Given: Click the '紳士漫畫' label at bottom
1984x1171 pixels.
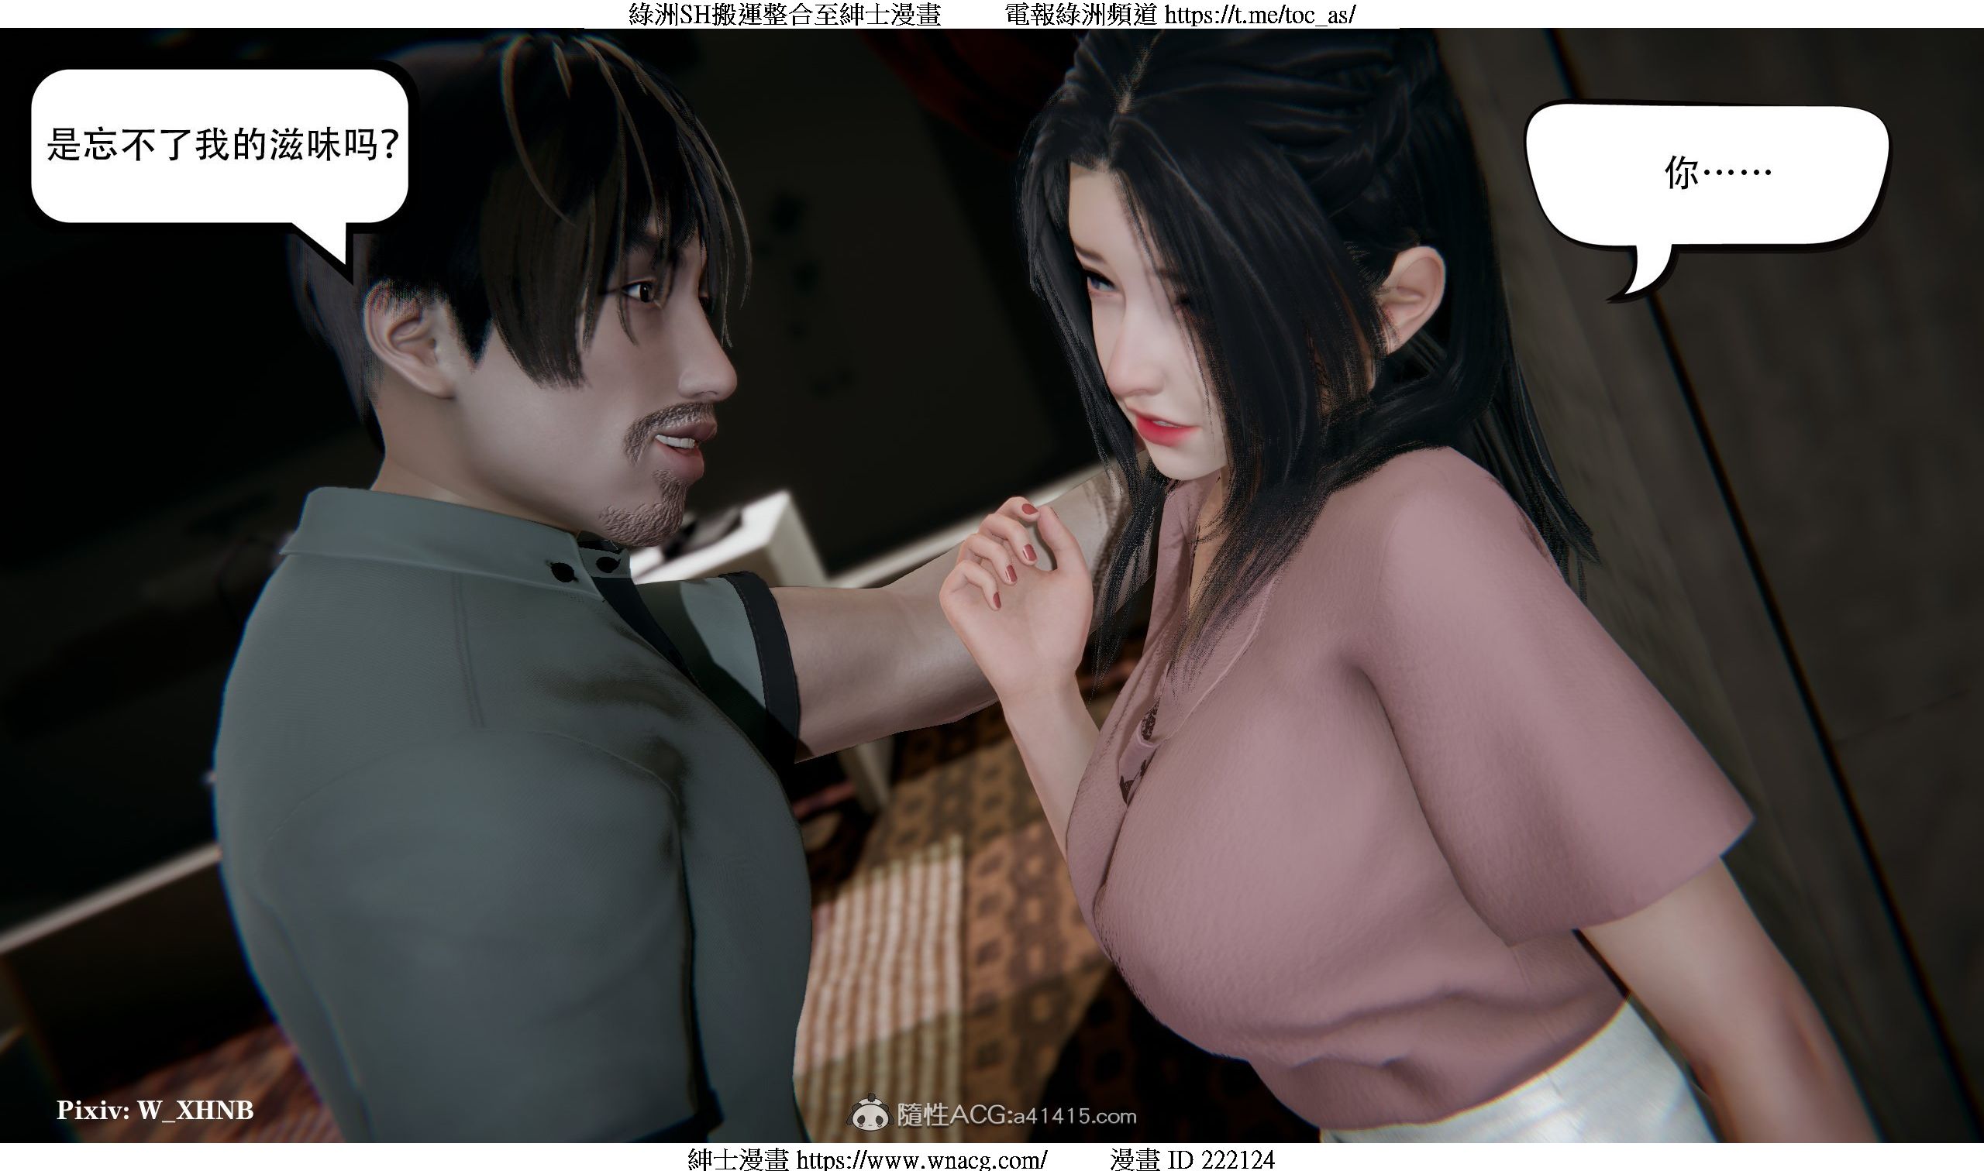Looking at the screenshot, I should click(738, 1160).
